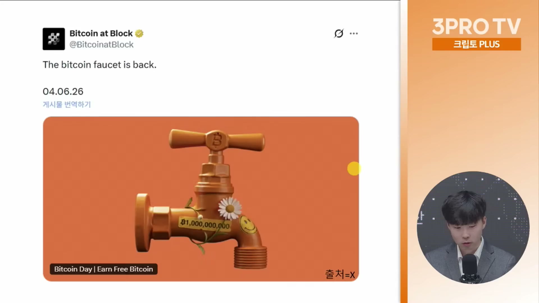Click the Grok explain icon on the post
The height and width of the screenshot is (303, 539).
pyautogui.click(x=339, y=33)
